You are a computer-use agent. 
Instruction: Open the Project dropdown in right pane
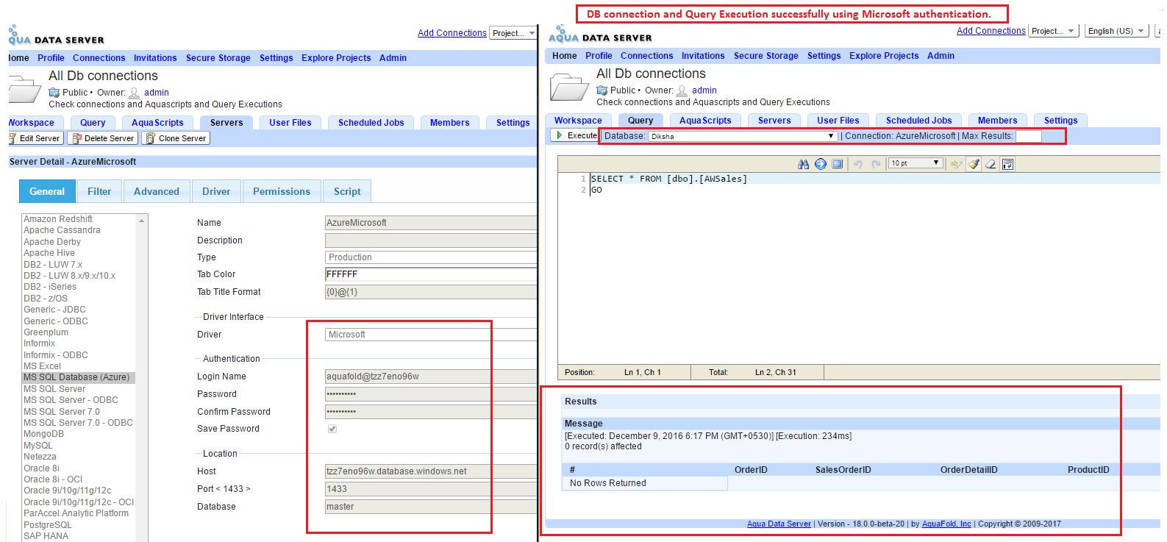click(1053, 31)
